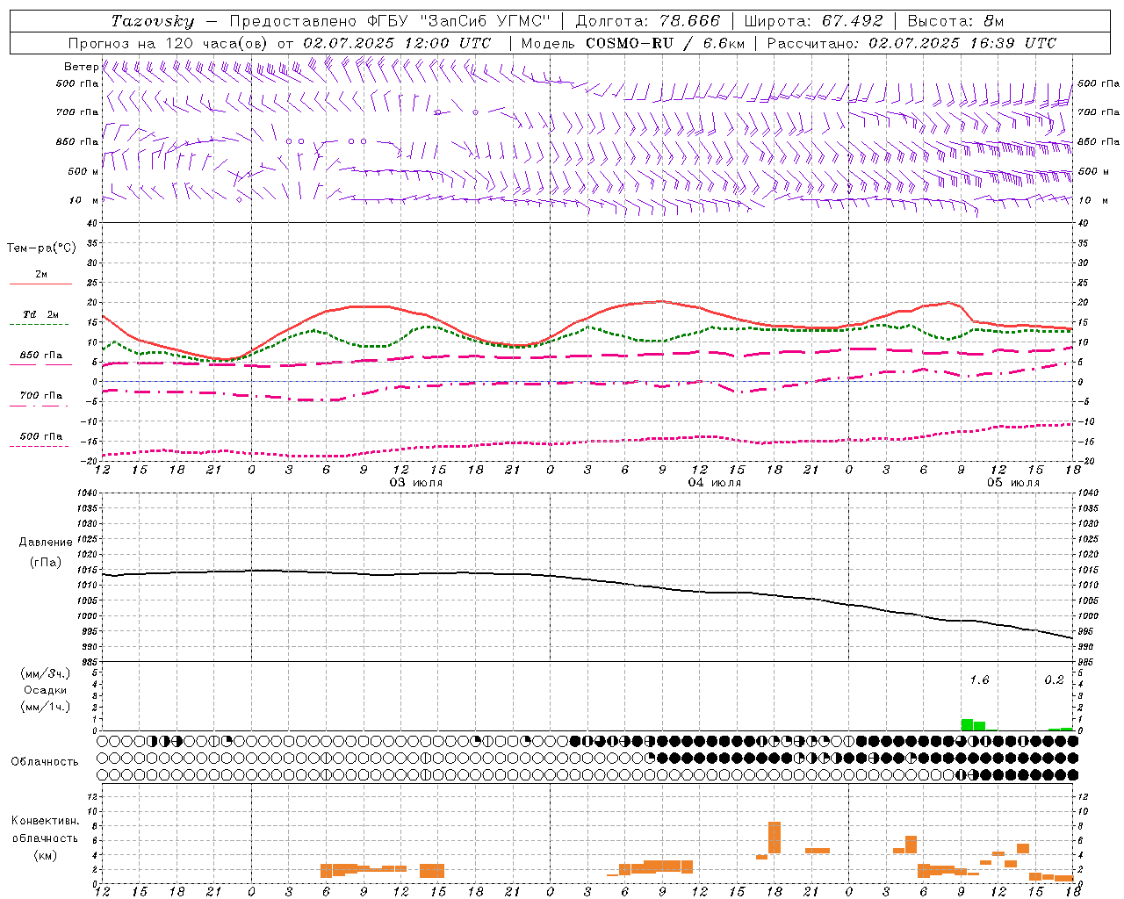This screenshot has width=1124, height=899.
Task: Click the Широта: 67.492 latitude value
Action: coord(813,21)
